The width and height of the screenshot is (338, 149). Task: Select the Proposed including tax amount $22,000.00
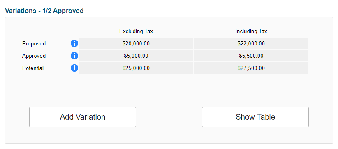pos(251,43)
